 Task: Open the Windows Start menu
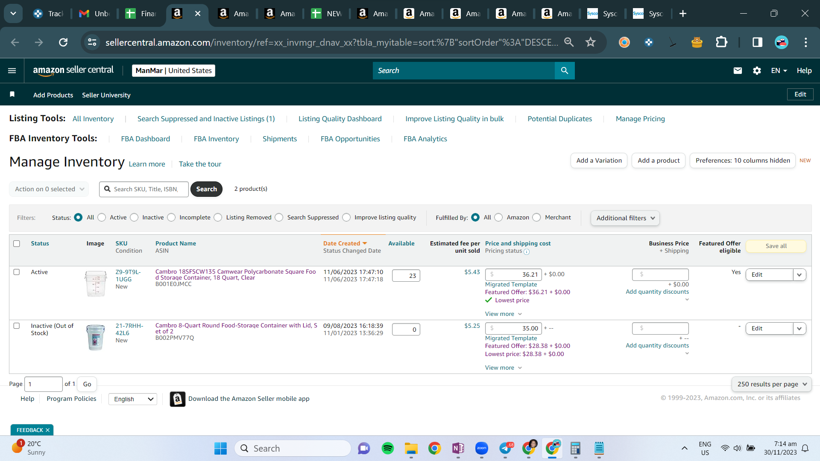pyautogui.click(x=221, y=449)
